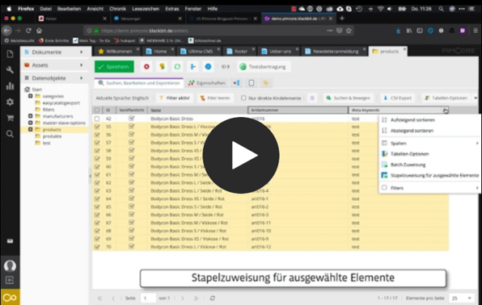
Task: Toggle selection checkbox for row ID 64
Action: click(x=97, y=198)
